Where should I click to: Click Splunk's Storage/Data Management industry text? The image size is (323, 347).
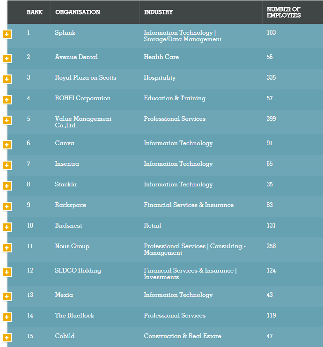pyautogui.click(x=183, y=39)
